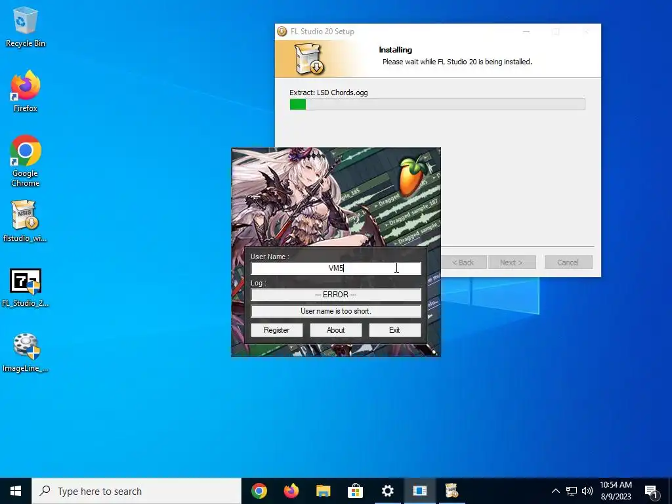Click the Type here to search box
The image size is (672, 504).
pyautogui.click(x=136, y=491)
